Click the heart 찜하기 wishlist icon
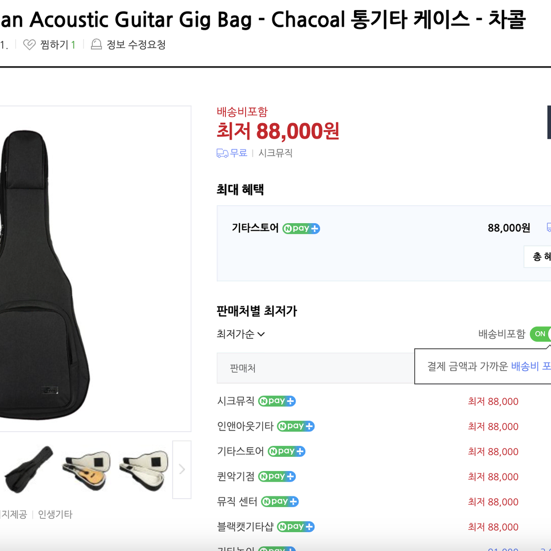 29,45
